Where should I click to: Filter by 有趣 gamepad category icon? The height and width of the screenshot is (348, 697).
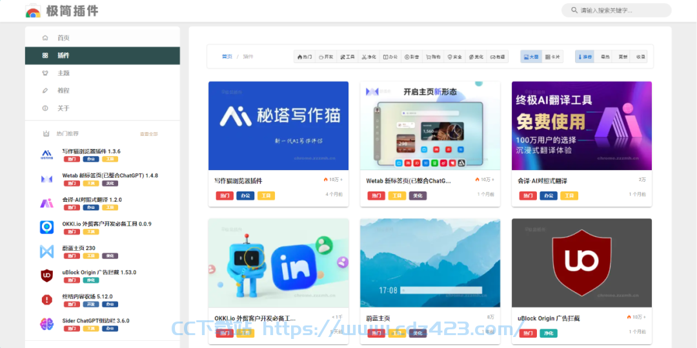498,57
